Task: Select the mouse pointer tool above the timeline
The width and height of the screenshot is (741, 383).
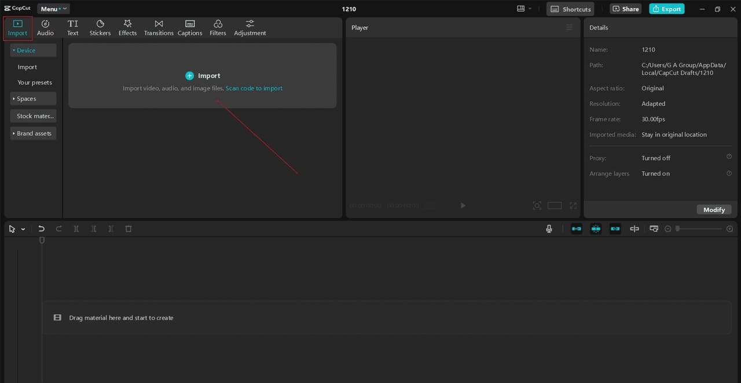Action: click(x=10, y=229)
